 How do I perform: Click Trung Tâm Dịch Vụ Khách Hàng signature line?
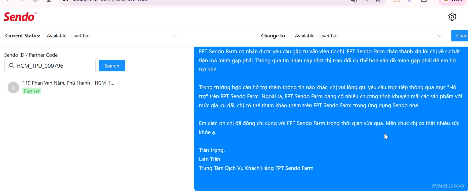256,168
